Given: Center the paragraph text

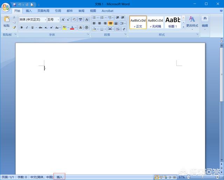Looking at the screenshot, I should pos(99,23).
